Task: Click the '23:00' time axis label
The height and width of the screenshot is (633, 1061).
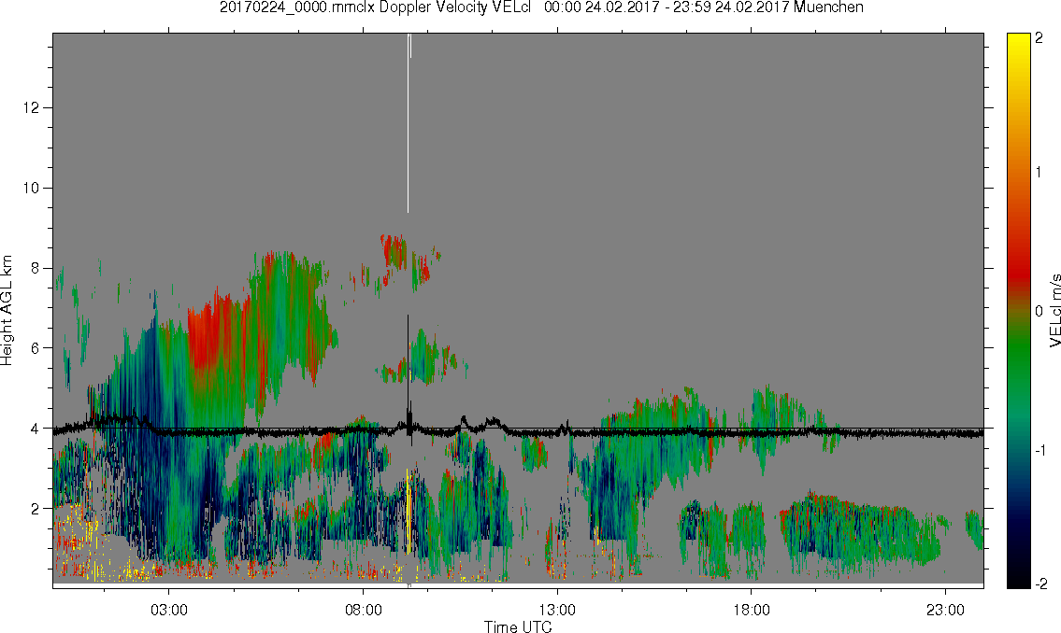Action: (x=946, y=611)
